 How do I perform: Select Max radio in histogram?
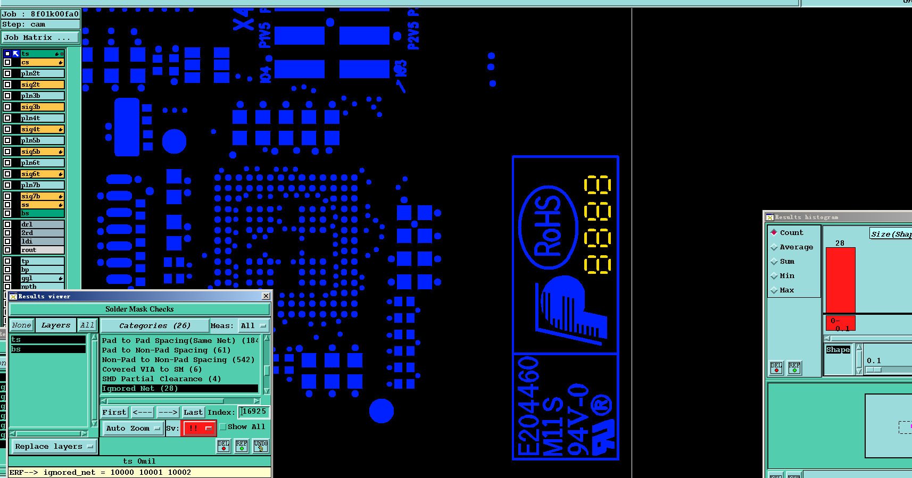[x=774, y=290]
